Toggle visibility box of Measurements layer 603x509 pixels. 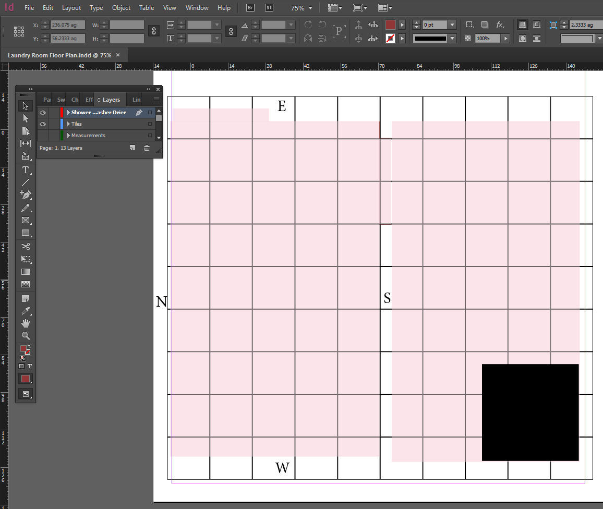click(x=43, y=136)
